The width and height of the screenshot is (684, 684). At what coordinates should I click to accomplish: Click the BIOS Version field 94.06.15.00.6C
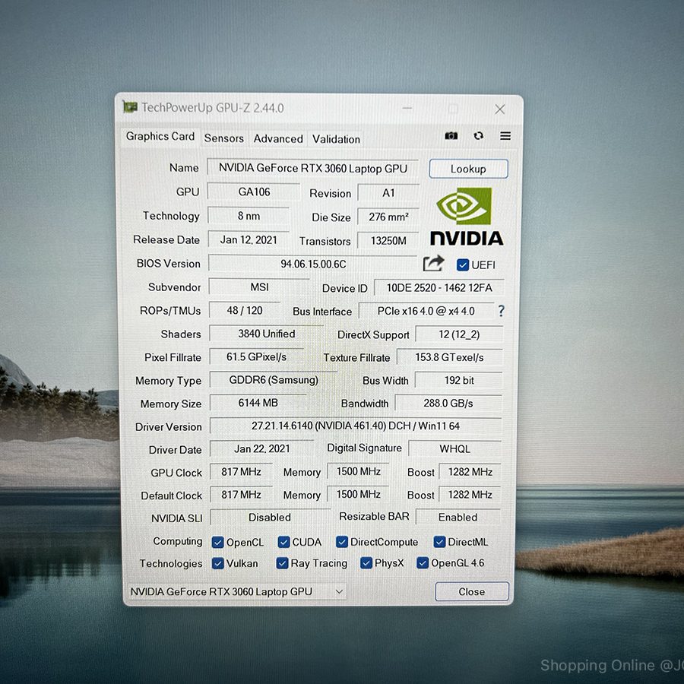313,264
